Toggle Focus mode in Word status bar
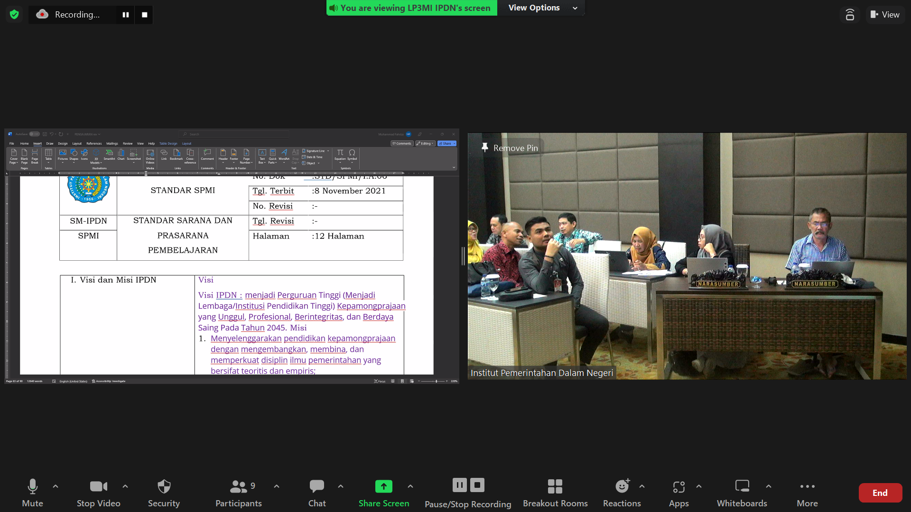 [x=380, y=381]
